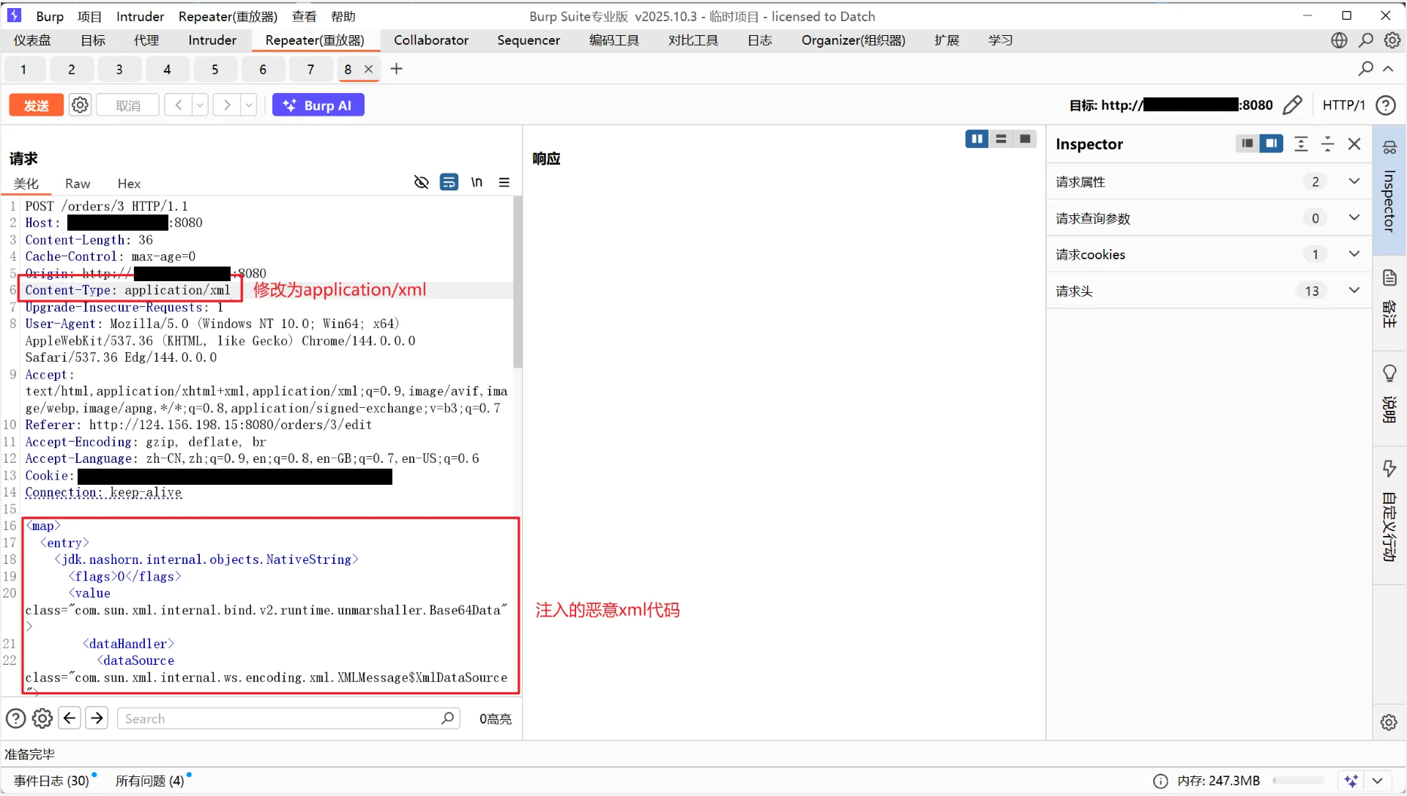Viewport: 1407px width, 796px height.
Task: Open 事件日志 (30) event log
Action: tap(52, 781)
